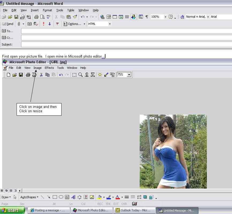Screen dimensions: 232x214
Task: Set Importance High with the red exclamation
Action: pos(44,24)
